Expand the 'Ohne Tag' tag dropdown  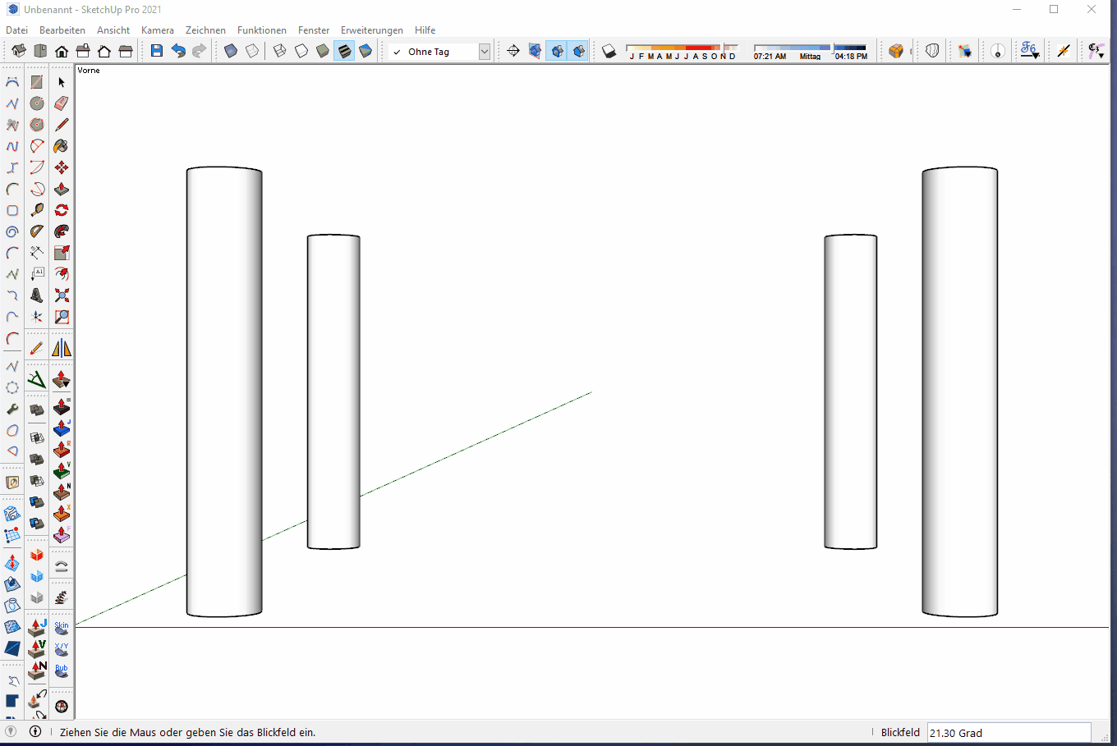coord(485,52)
